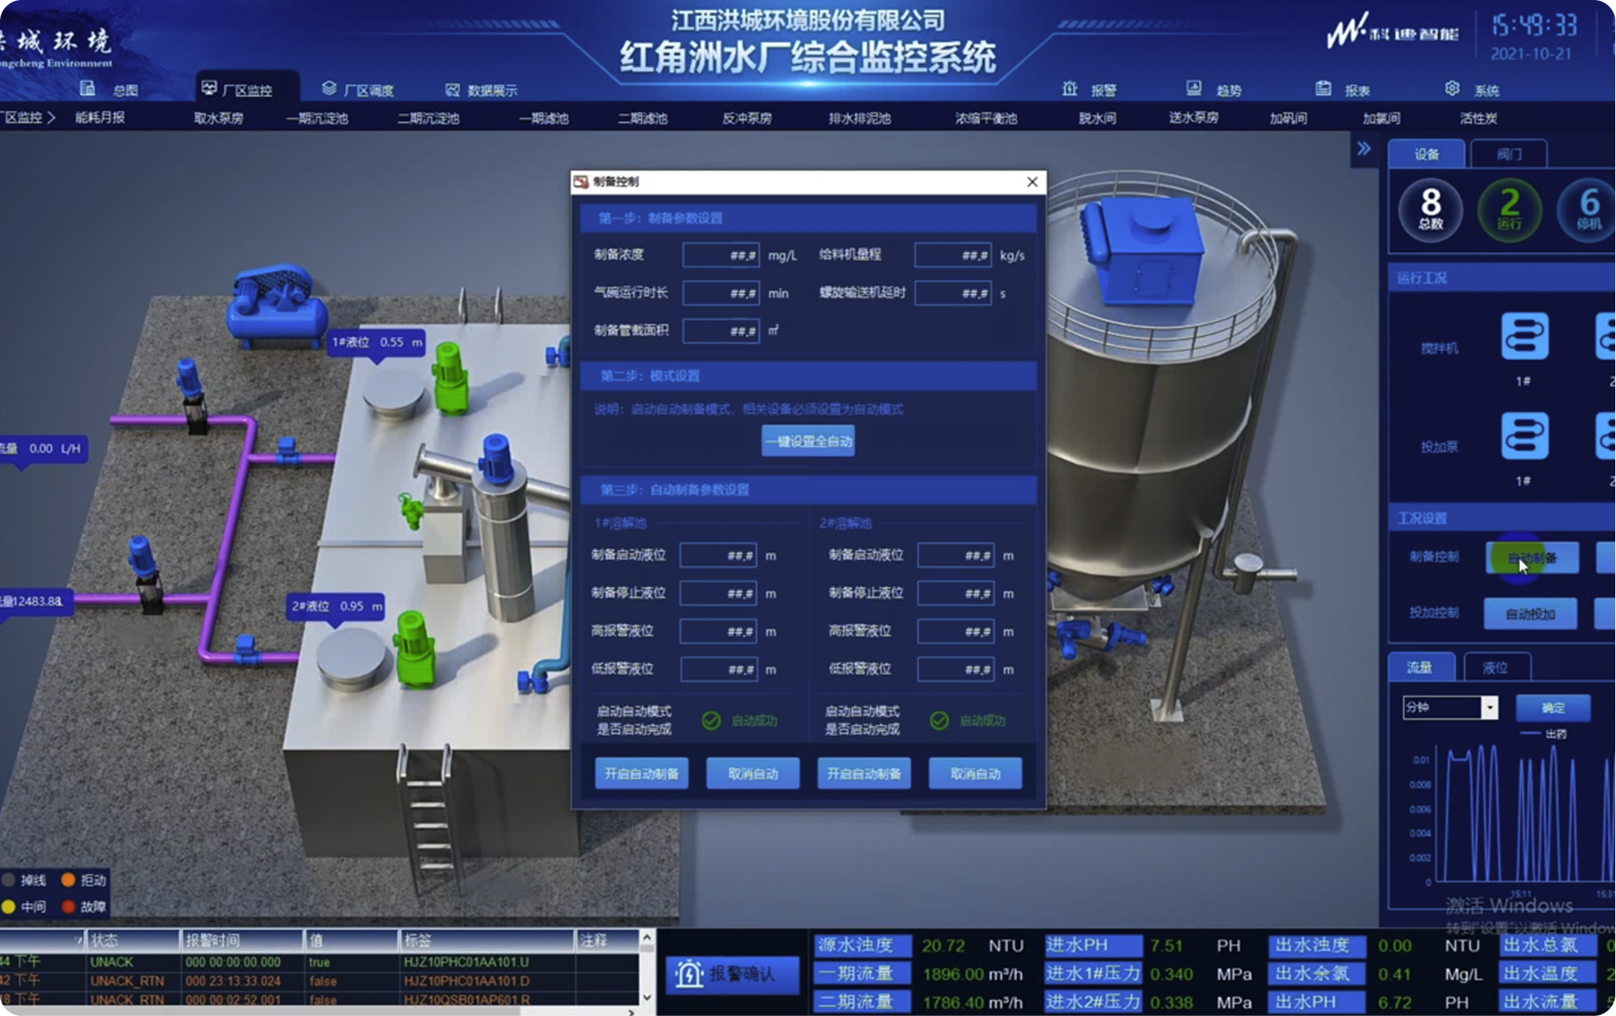Image resolution: width=1616 pixels, height=1016 pixels.
Task: Click the 厂区调度 layers icon
Action: click(329, 88)
